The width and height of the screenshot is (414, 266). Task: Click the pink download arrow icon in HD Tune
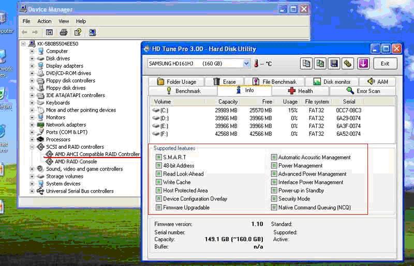pyautogui.click(x=363, y=64)
